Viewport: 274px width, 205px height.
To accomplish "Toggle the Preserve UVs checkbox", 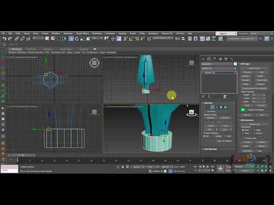I will (x=243, y=138).
